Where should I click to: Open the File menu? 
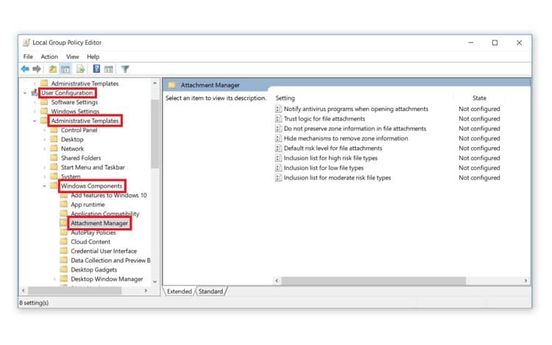(x=28, y=57)
